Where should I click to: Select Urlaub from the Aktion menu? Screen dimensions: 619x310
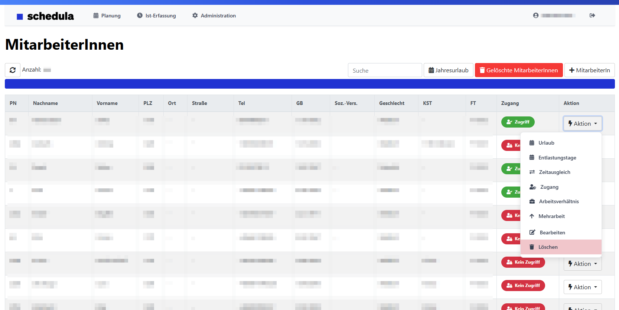pyautogui.click(x=546, y=143)
